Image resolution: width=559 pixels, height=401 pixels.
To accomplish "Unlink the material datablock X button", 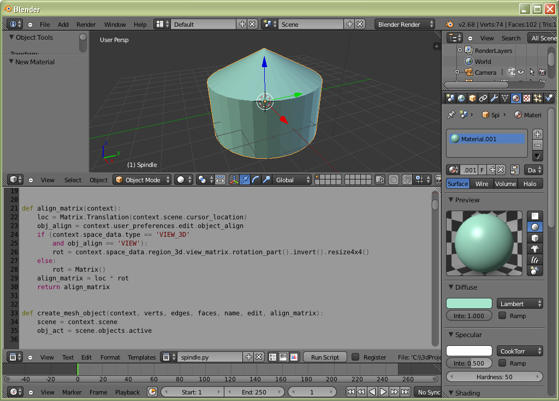I will click(x=501, y=170).
